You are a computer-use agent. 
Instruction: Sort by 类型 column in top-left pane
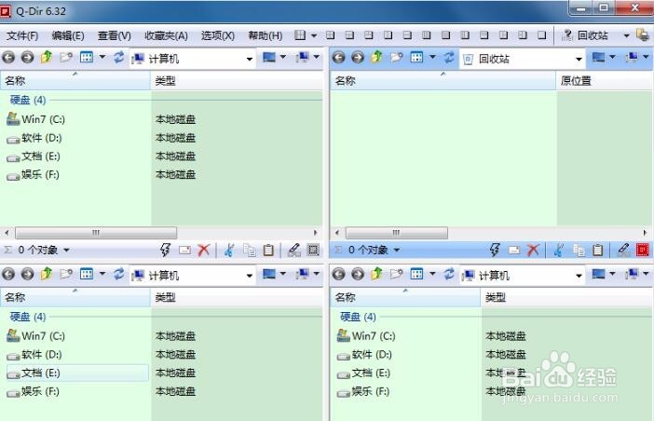tap(237, 80)
